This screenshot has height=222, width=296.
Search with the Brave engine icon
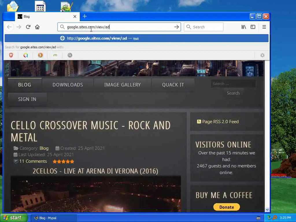click(x=11, y=55)
